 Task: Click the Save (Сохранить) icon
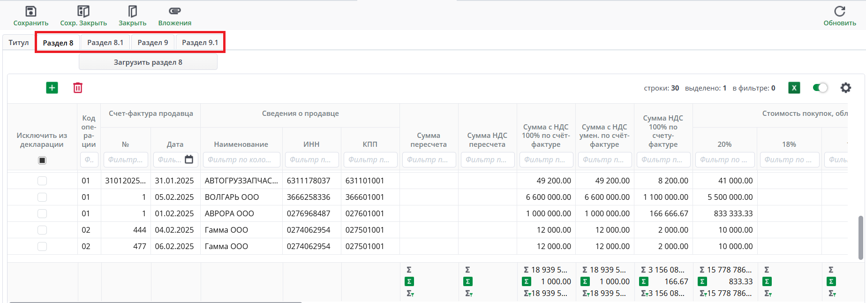coord(31,11)
